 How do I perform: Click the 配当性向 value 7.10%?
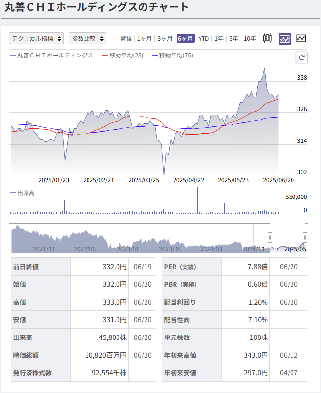click(x=258, y=320)
